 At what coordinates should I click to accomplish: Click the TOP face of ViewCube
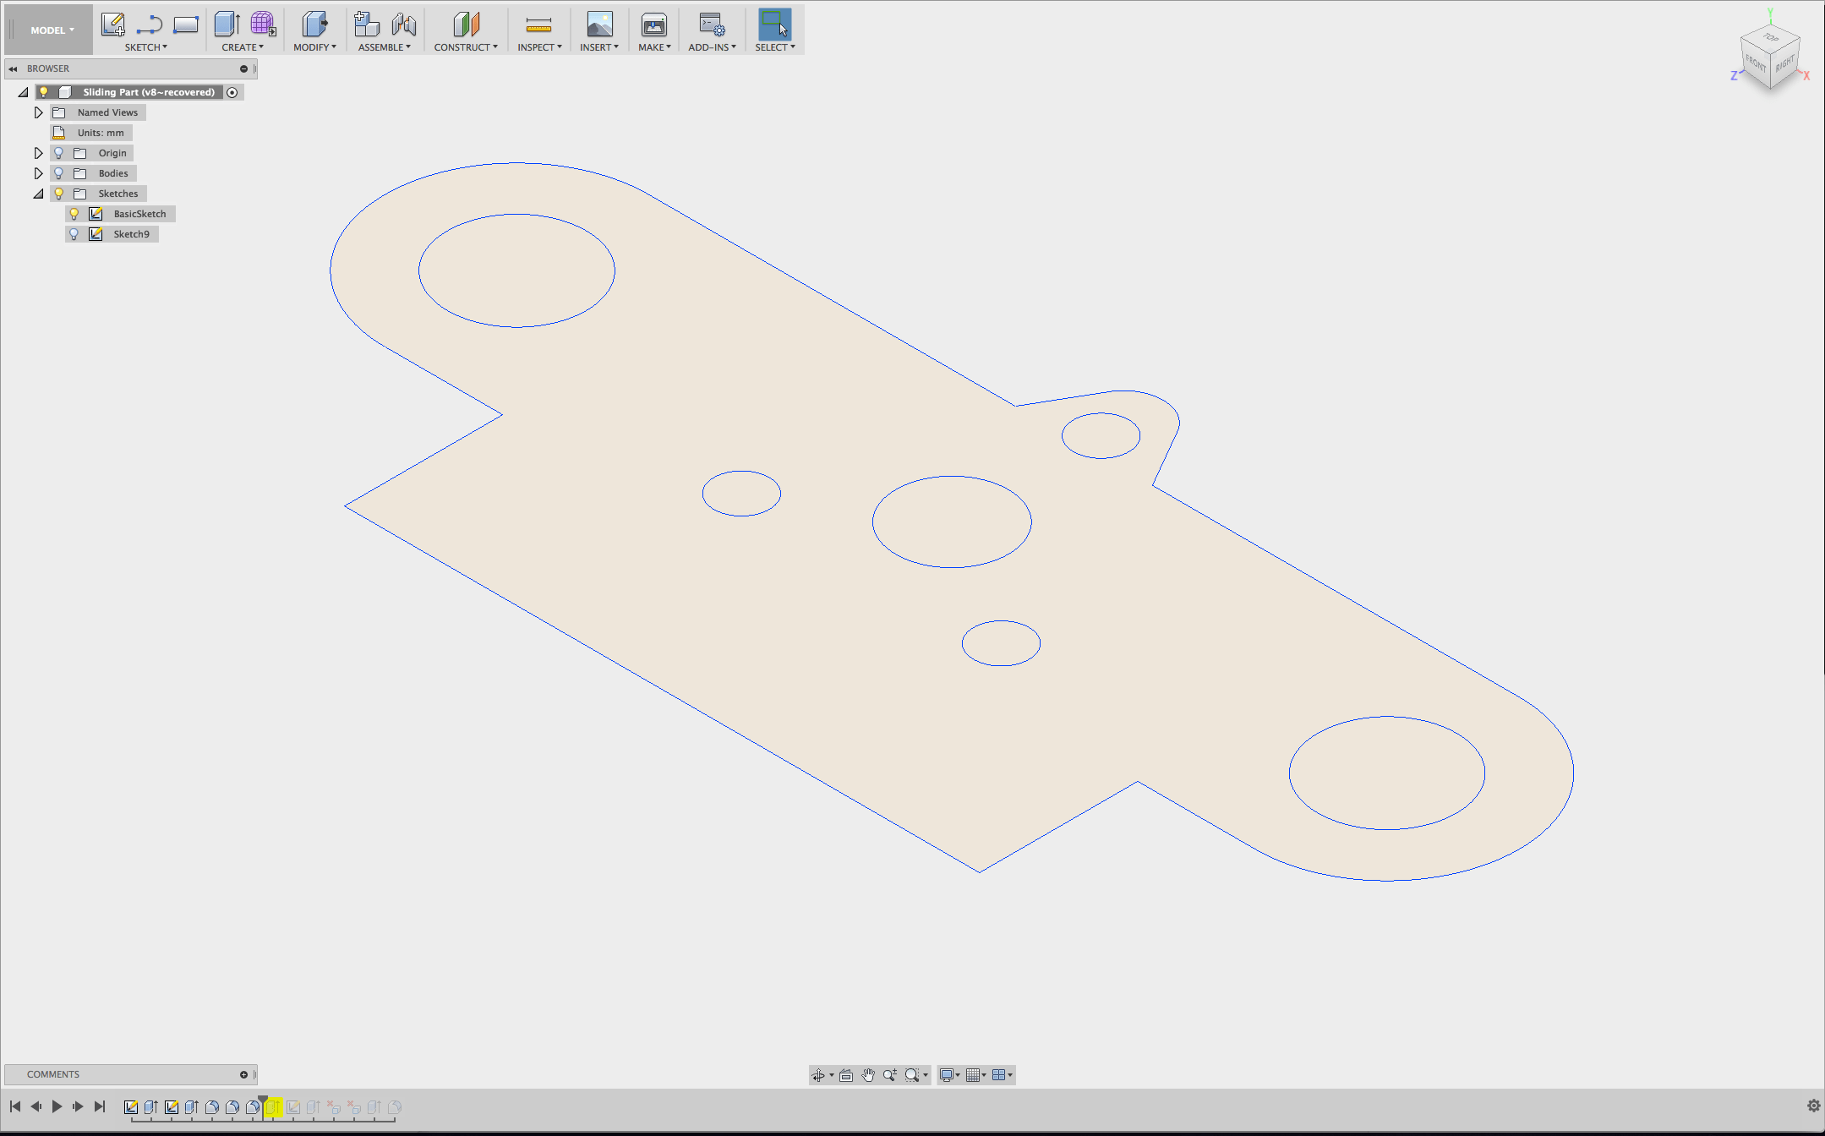coord(1770,38)
